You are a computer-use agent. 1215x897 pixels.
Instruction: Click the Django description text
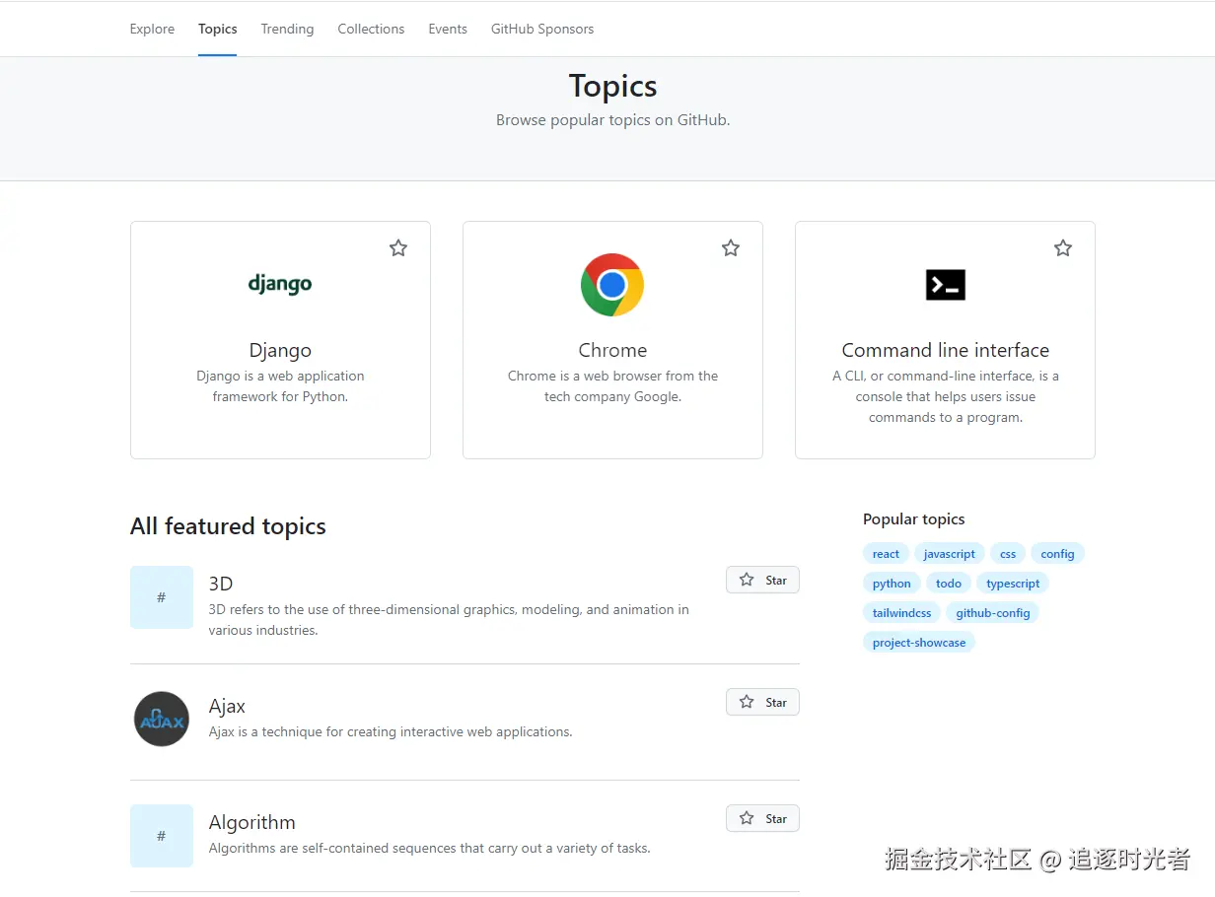(x=280, y=386)
